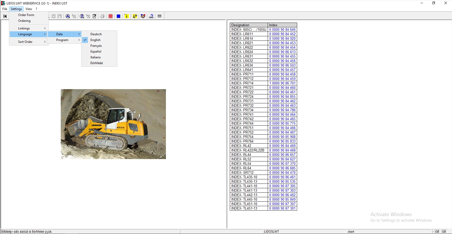The width and height of the screenshot is (452, 234).
Task: Select the checked English language option
Action: tap(95, 40)
